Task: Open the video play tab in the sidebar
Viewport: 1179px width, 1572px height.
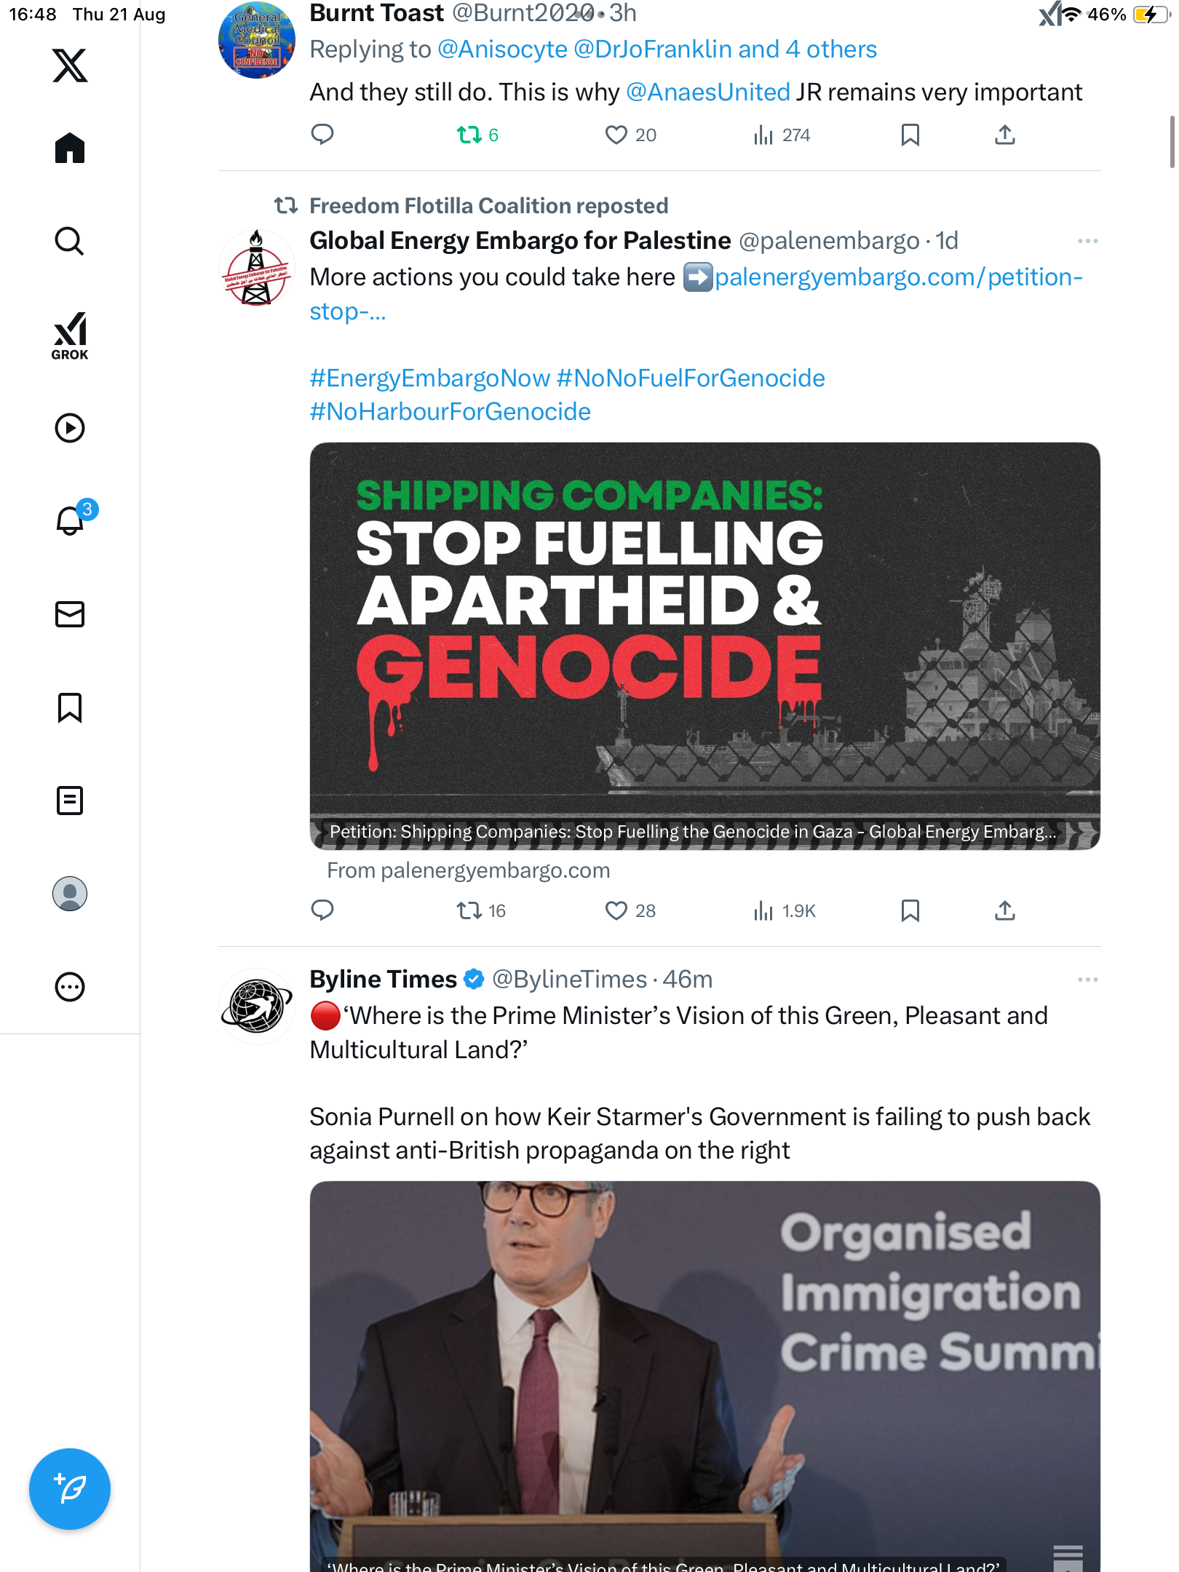Action: pos(70,428)
